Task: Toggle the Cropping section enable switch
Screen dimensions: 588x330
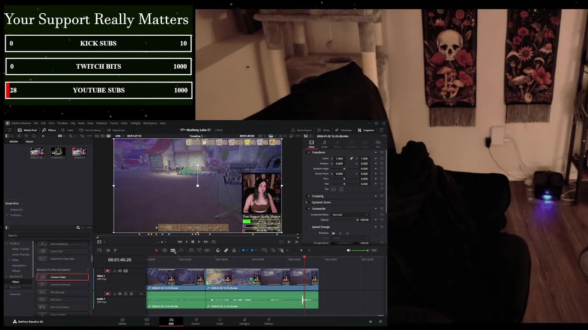Action: [x=308, y=196]
